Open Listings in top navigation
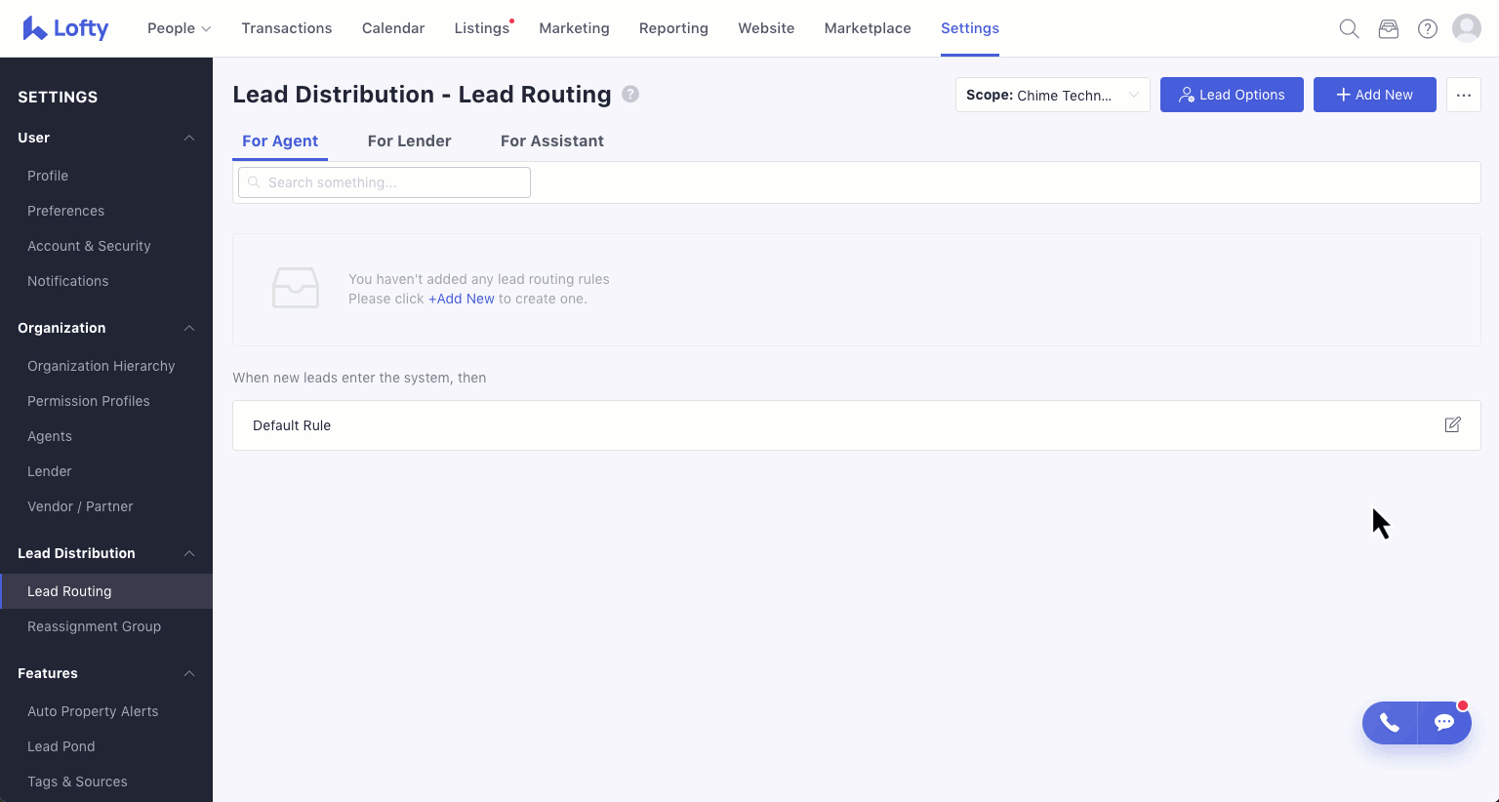Image resolution: width=1499 pixels, height=802 pixels. coord(482,28)
